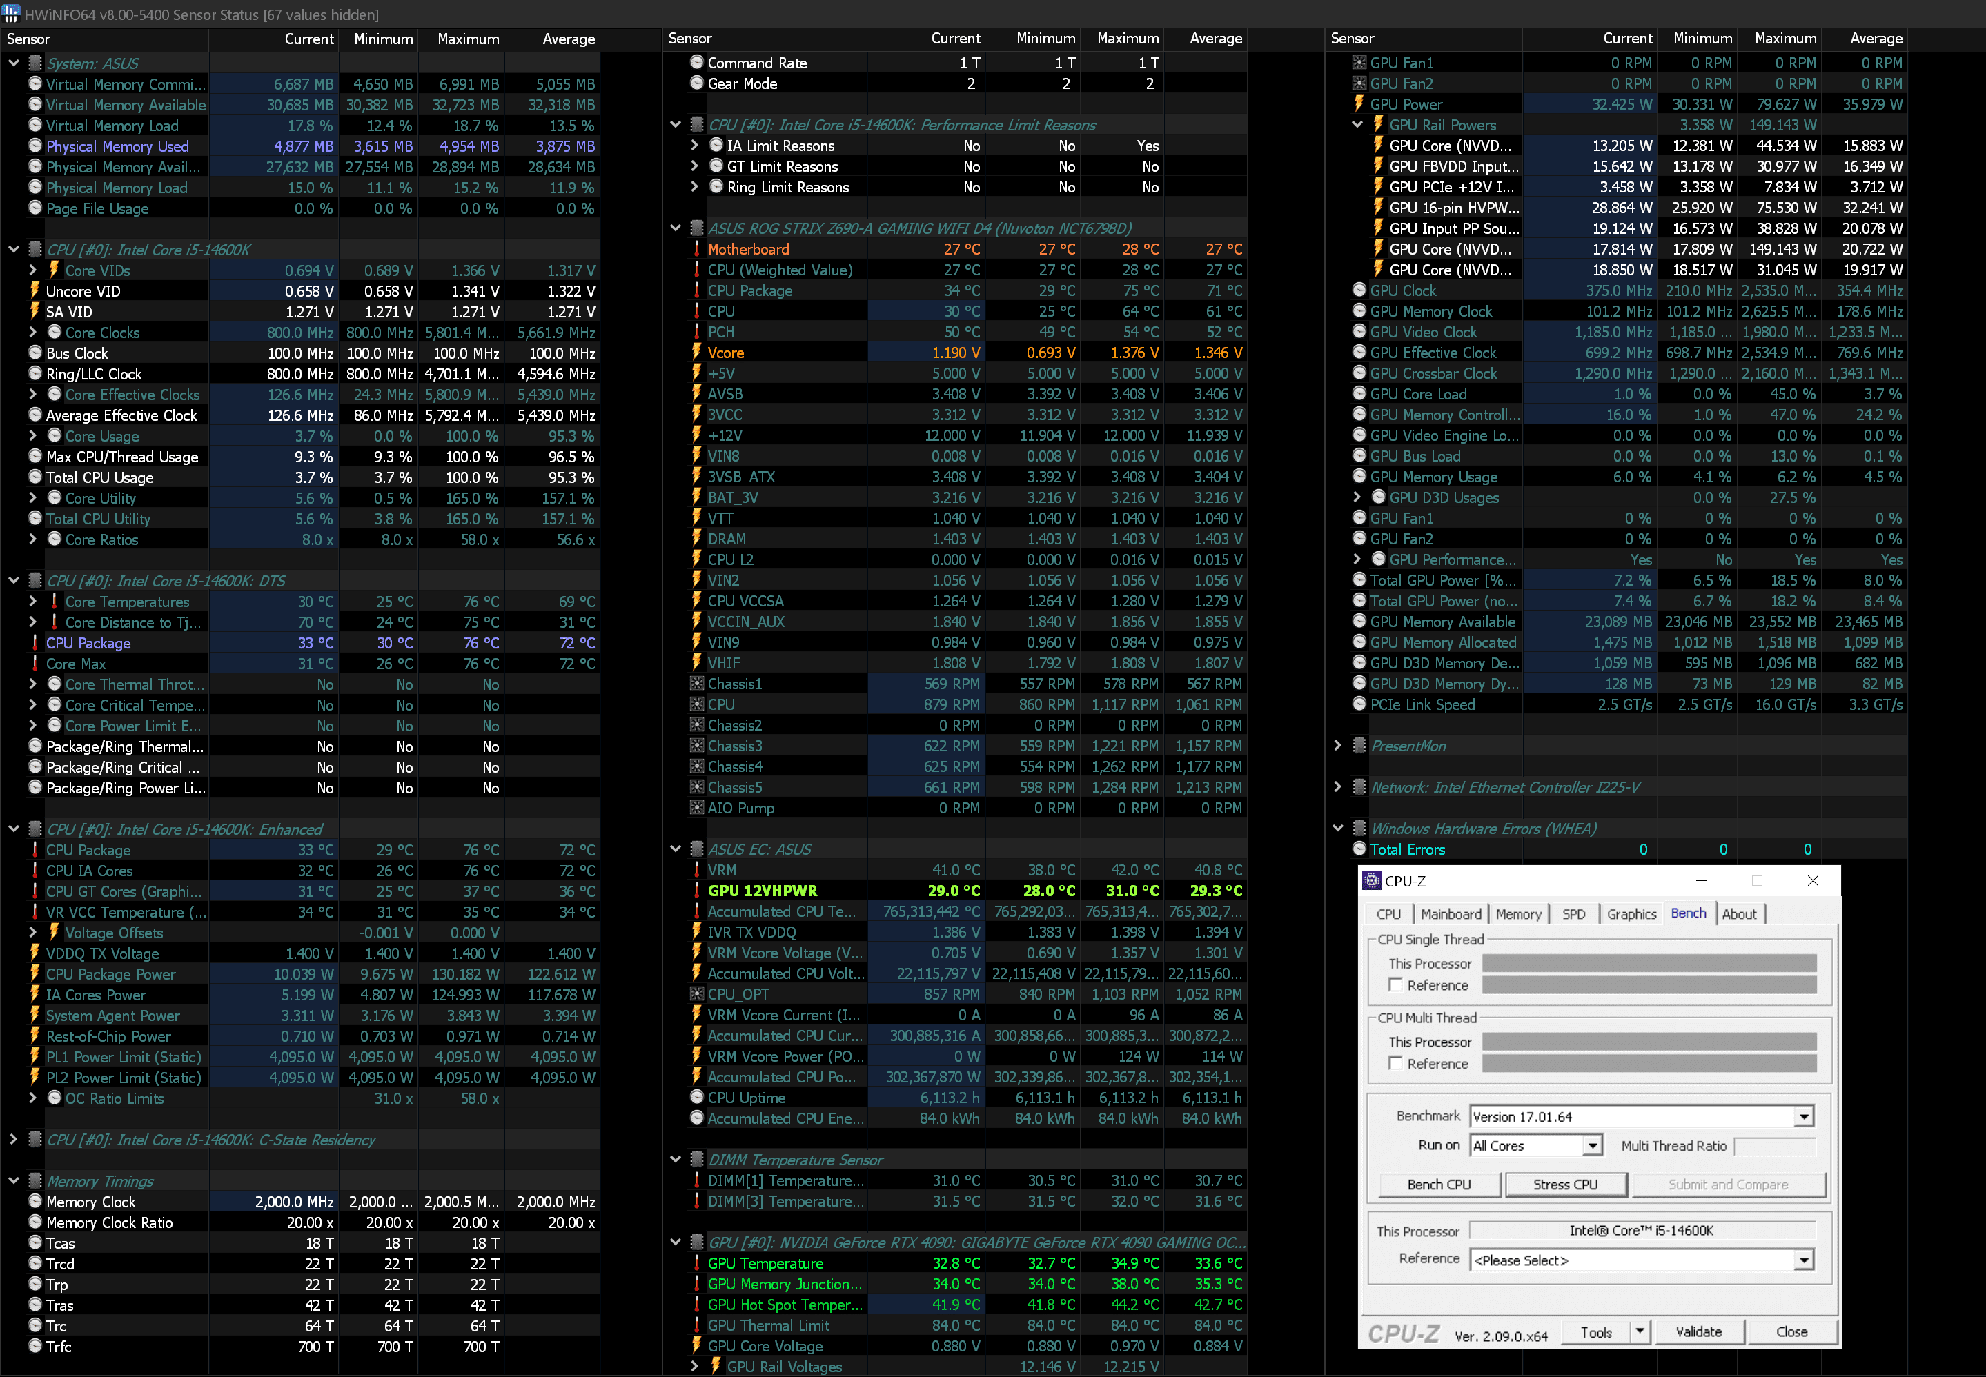Switch to the CPU tab in CPU-Z
Image resolution: width=1986 pixels, height=1377 pixels.
pyautogui.click(x=1388, y=913)
